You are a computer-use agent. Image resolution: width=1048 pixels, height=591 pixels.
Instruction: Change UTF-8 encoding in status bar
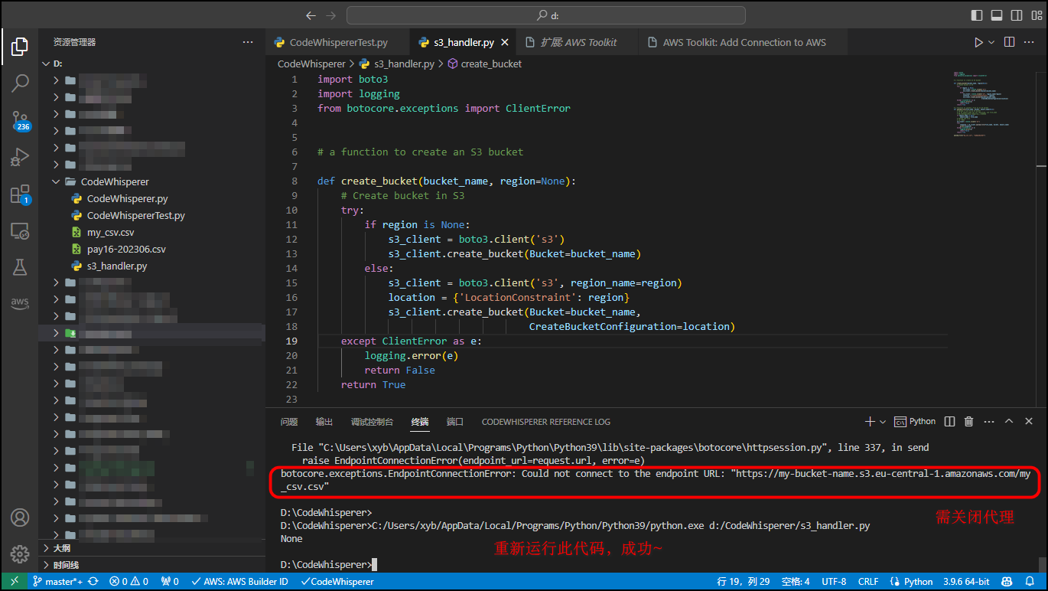834,582
